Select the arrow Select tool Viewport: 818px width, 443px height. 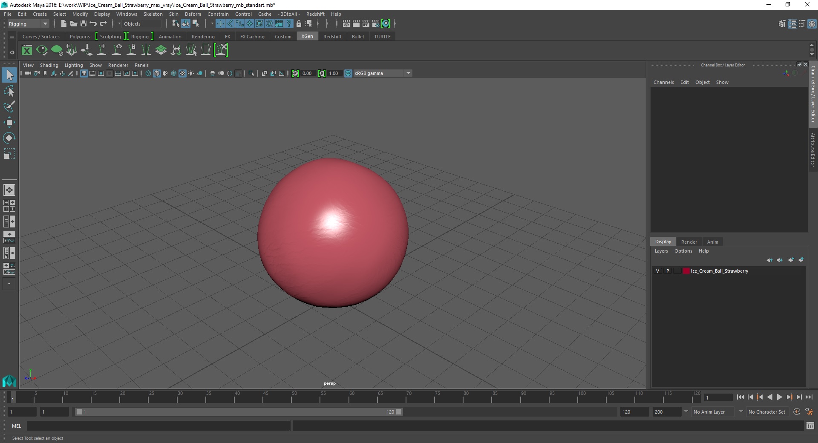pos(9,75)
